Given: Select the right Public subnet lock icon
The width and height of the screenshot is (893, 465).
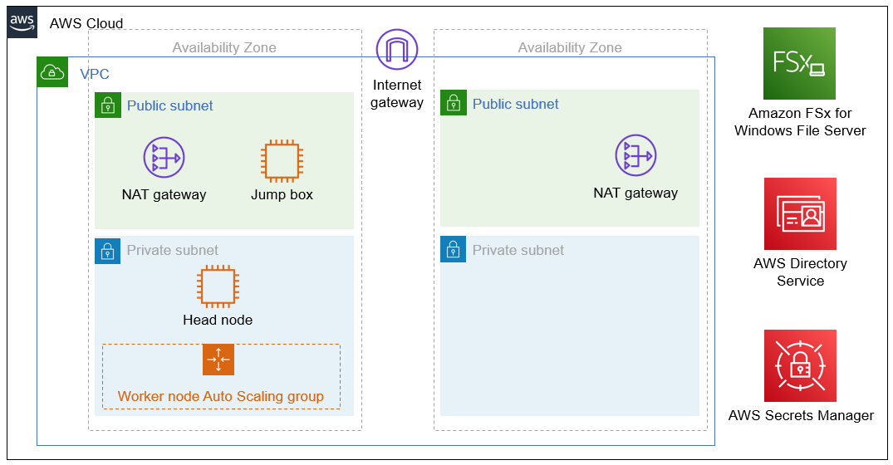Looking at the screenshot, I should (454, 103).
